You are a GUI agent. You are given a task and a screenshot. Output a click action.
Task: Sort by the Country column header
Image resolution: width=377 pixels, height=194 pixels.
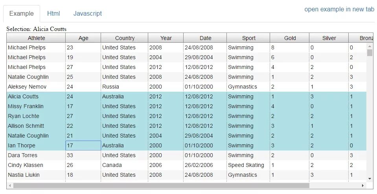click(x=125, y=38)
